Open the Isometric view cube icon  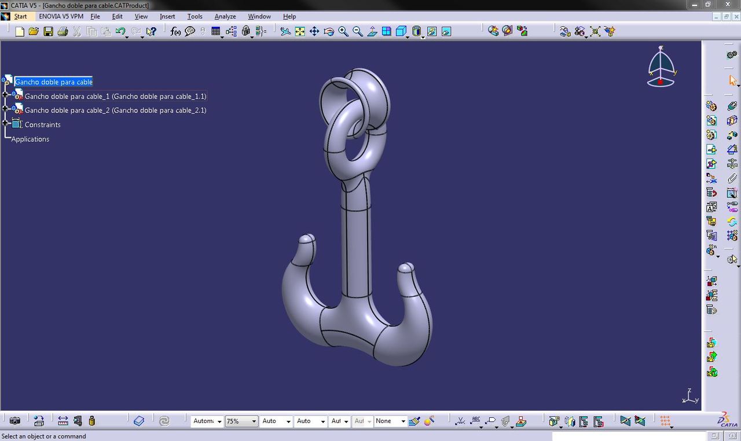(401, 31)
